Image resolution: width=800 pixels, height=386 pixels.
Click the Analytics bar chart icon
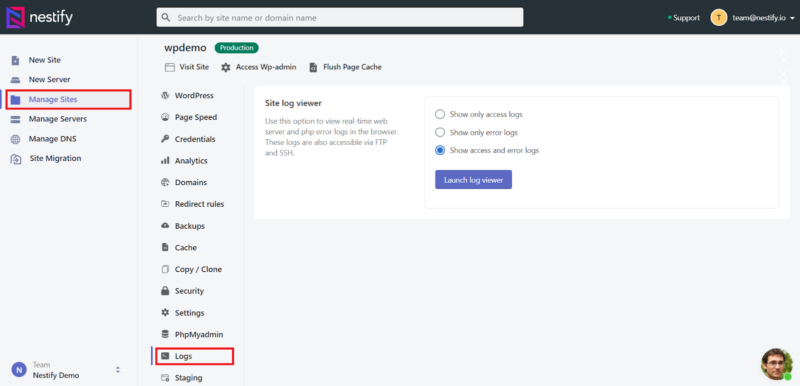[x=165, y=160]
